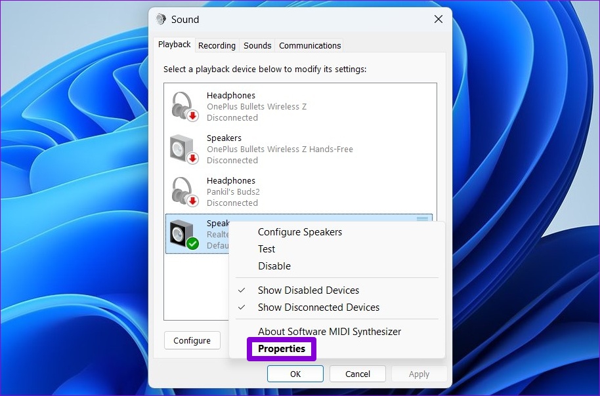600x396 pixels.
Task: Switch to the Sounds tab
Action: pos(257,45)
